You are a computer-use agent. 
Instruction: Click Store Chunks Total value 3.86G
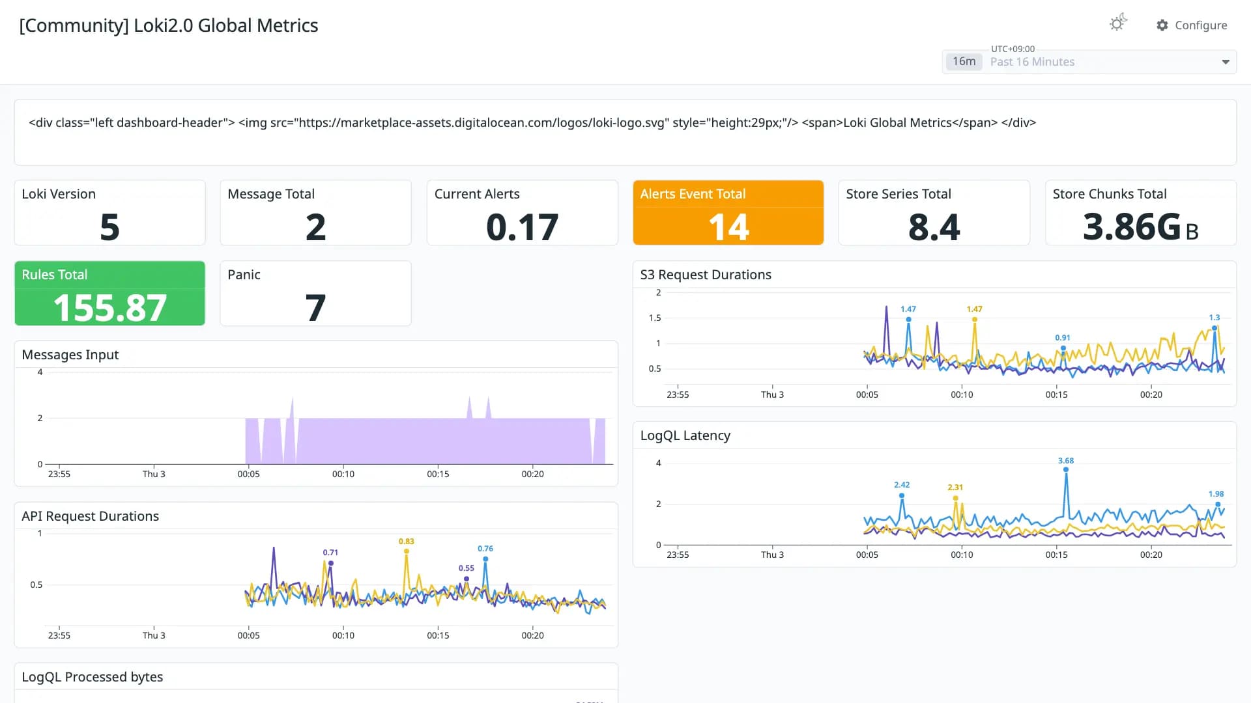(x=1140, y=227)
